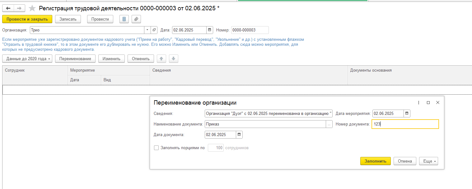Viewport: 472px width, 189px height.
Task: Click the Переименование button
Action: pos(75,59)
